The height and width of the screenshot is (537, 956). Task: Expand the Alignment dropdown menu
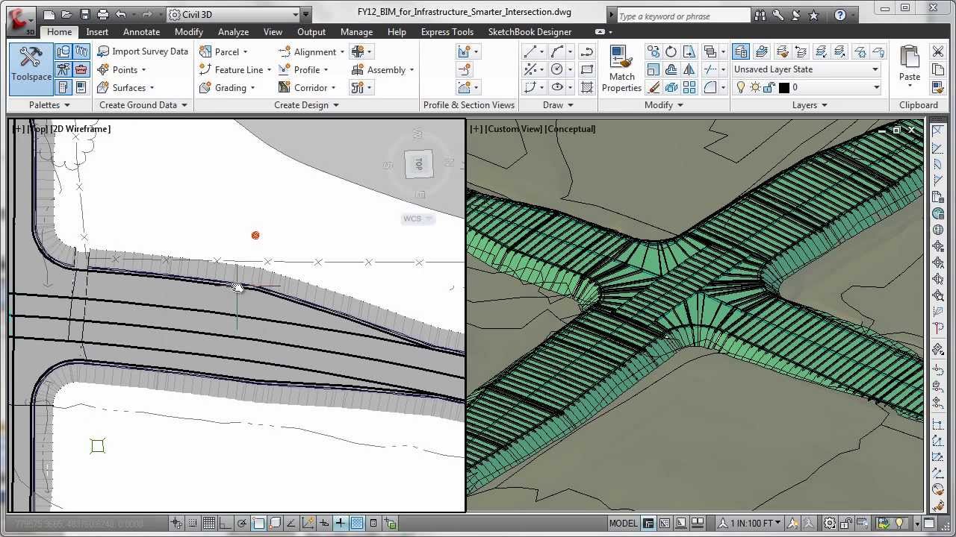(342, 52)
